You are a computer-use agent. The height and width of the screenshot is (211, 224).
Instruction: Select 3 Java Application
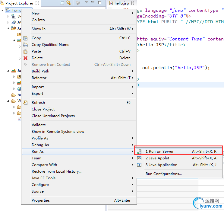[179, 165]
